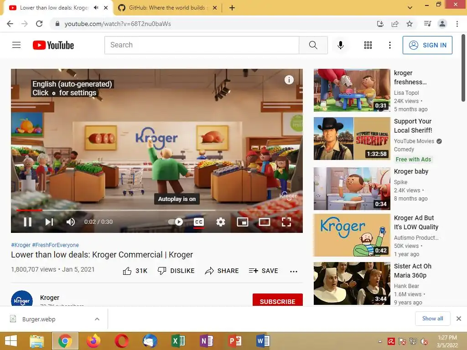Open the video info card icon
This screenshot has height=350, width=467.
click(289, 80)
